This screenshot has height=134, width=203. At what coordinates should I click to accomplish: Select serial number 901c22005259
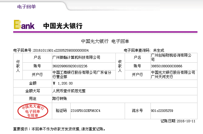[x=162, y=111]
